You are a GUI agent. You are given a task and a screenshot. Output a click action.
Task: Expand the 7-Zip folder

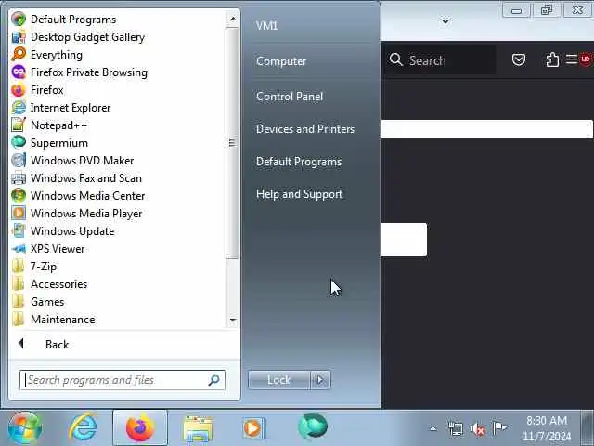click(33, 267)
